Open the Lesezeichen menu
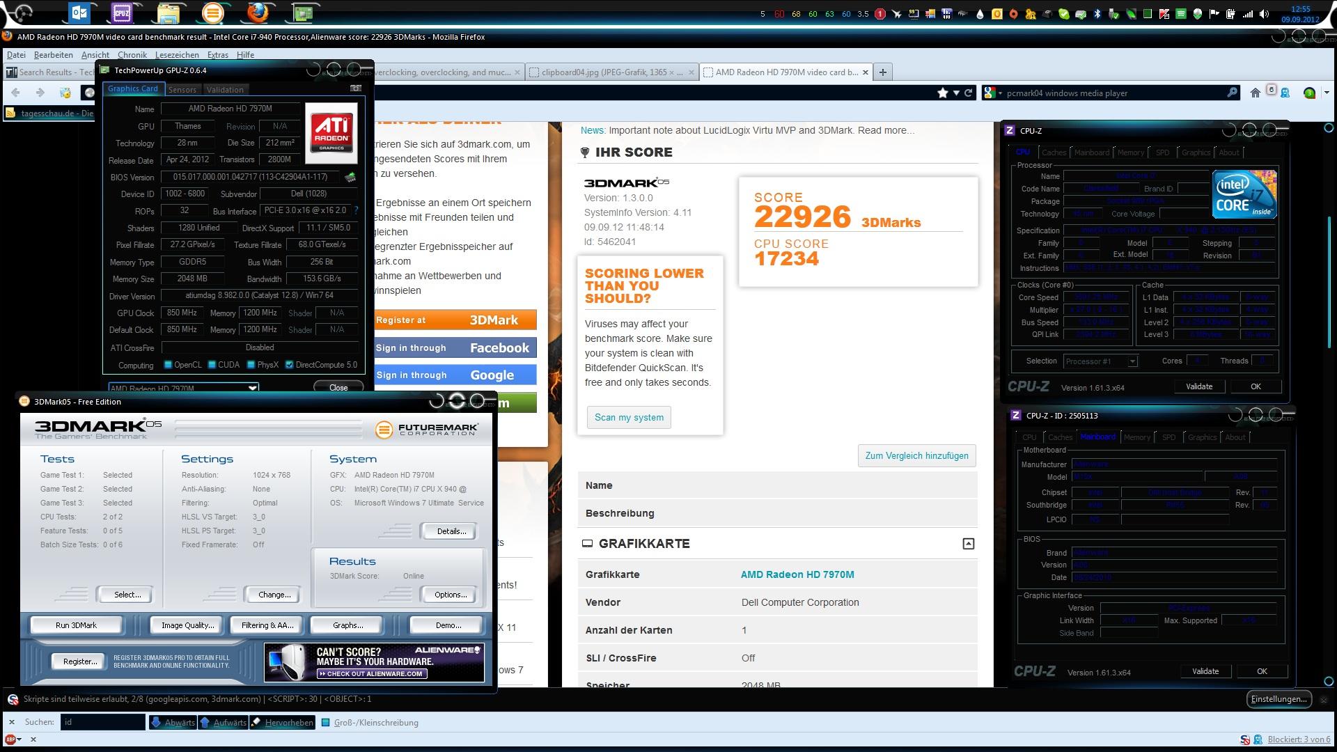1337x752 pixels. point(177,55)
